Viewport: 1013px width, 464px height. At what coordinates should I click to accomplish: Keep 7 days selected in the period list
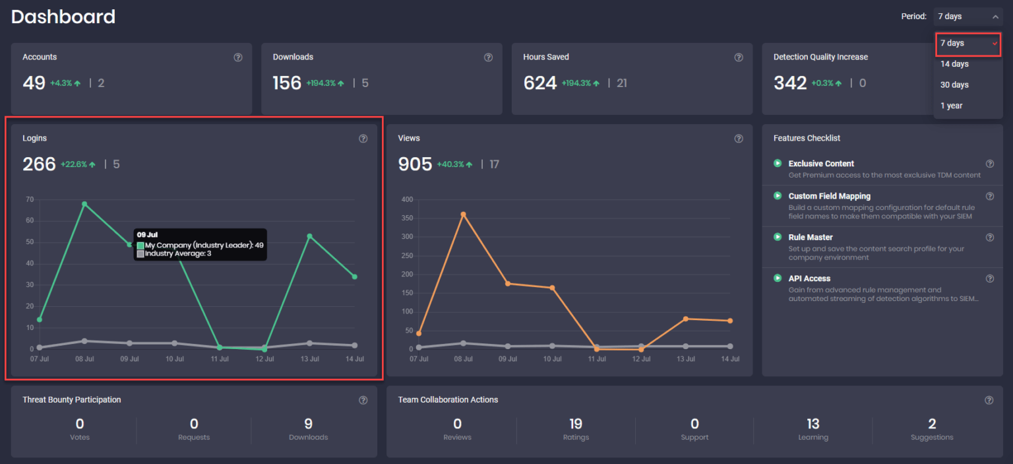pos(952,43)
